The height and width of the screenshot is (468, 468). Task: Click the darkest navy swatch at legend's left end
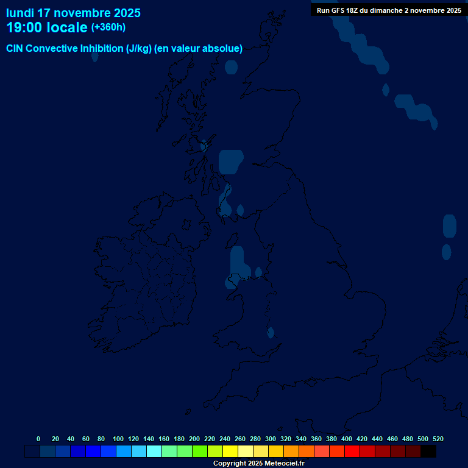(x=32, y=452)
